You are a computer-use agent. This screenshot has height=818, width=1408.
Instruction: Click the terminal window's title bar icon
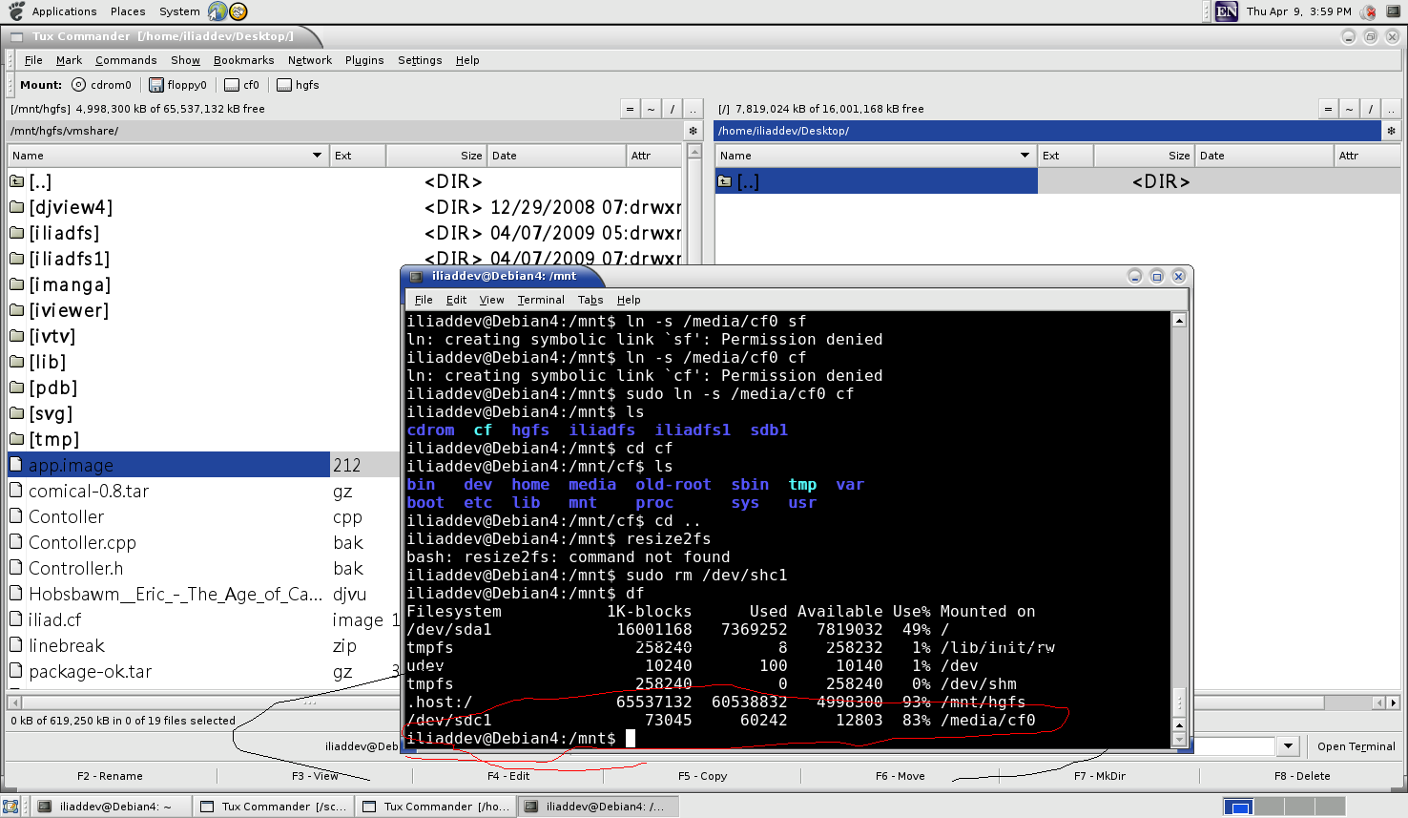(416, 277)
